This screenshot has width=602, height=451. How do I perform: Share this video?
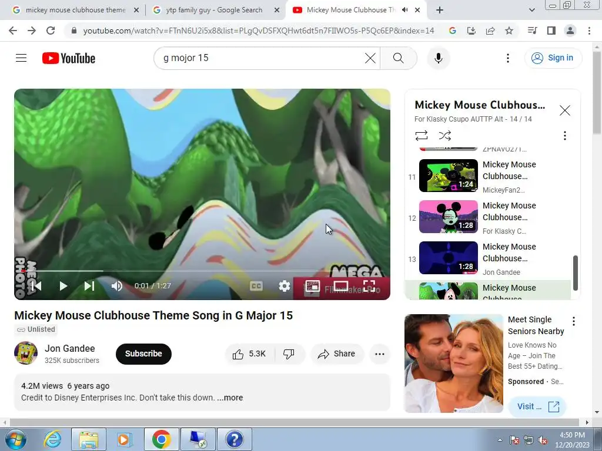coord(337,354)
